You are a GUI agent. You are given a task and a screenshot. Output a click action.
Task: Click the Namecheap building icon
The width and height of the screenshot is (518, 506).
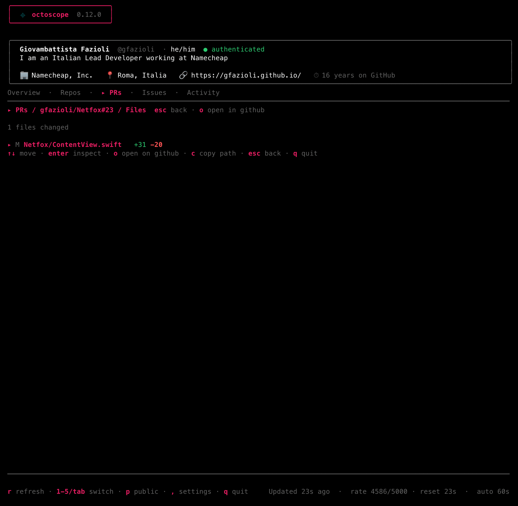[x=24, y=75]
